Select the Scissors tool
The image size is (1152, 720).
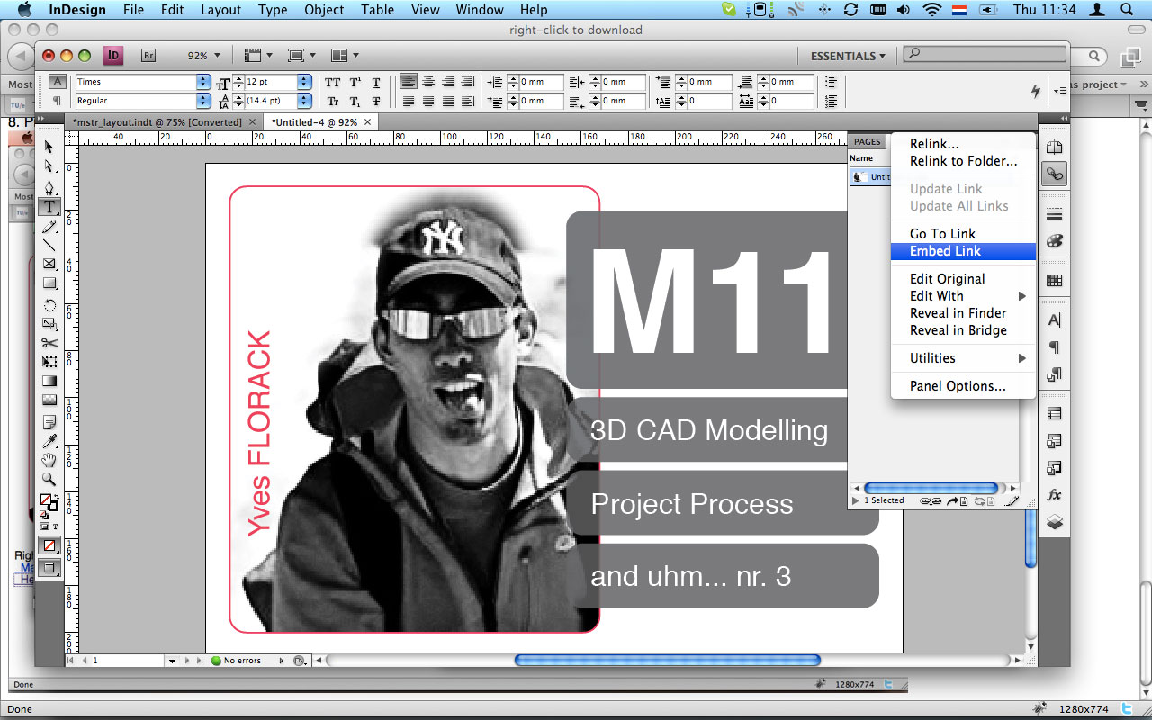(49, 343)
